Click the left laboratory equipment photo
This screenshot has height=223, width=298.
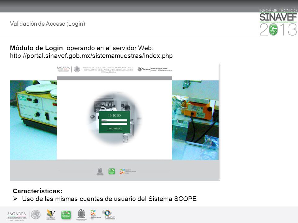point(33,120)
